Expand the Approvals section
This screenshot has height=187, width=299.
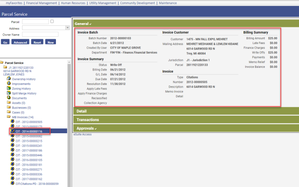click(x=186, y=128)
